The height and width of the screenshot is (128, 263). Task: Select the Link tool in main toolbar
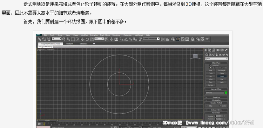(39, 39)
